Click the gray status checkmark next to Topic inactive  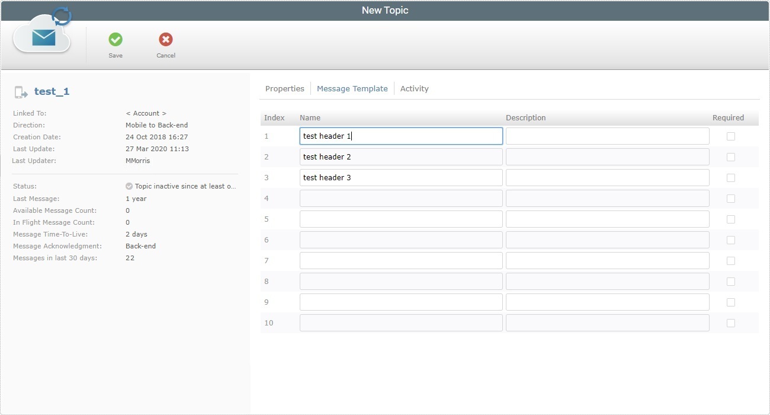(129, 186)
